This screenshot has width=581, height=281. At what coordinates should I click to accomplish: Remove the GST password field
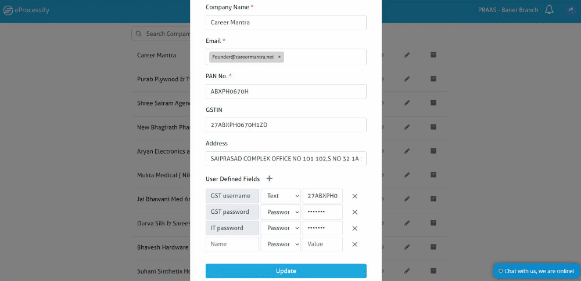[x=354, y=212]
